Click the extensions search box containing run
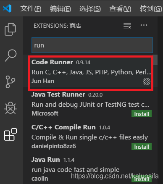Viewport: 163px width, 184px height. 92,45
